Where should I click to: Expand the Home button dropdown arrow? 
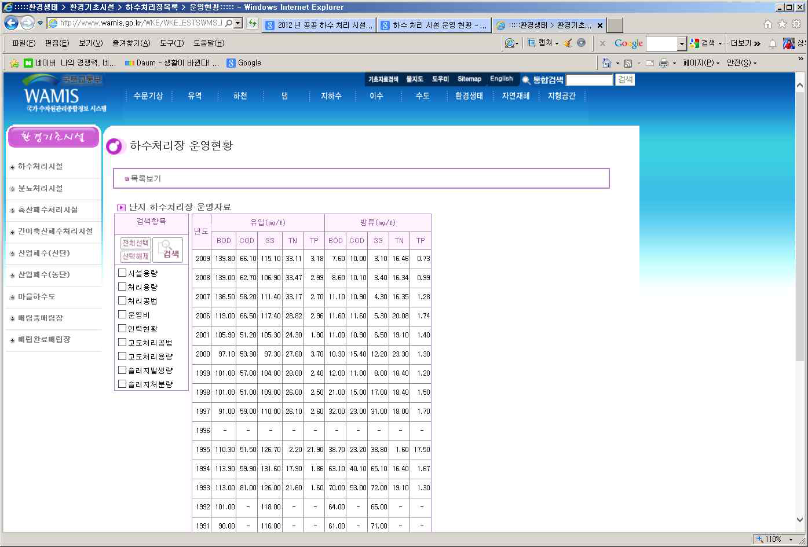click(x=617, y=63)
